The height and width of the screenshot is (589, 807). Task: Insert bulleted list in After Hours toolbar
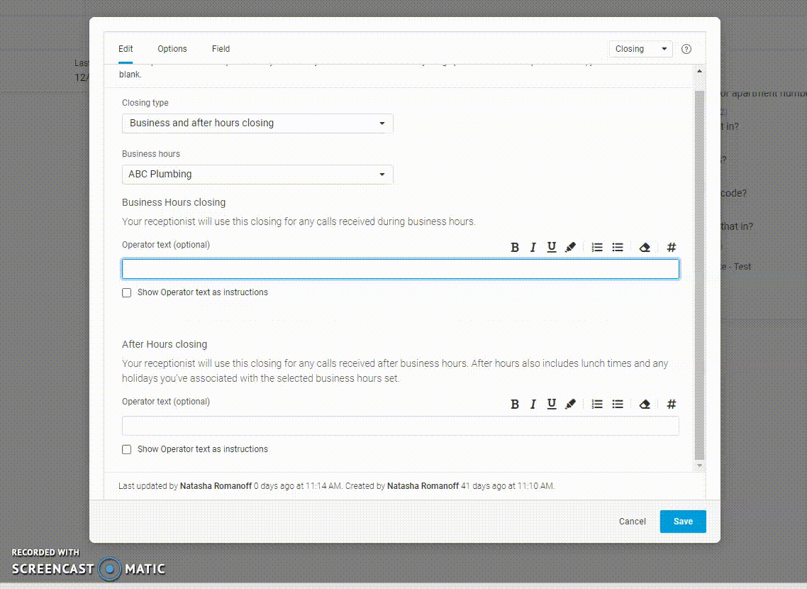(x=618, y=404)
